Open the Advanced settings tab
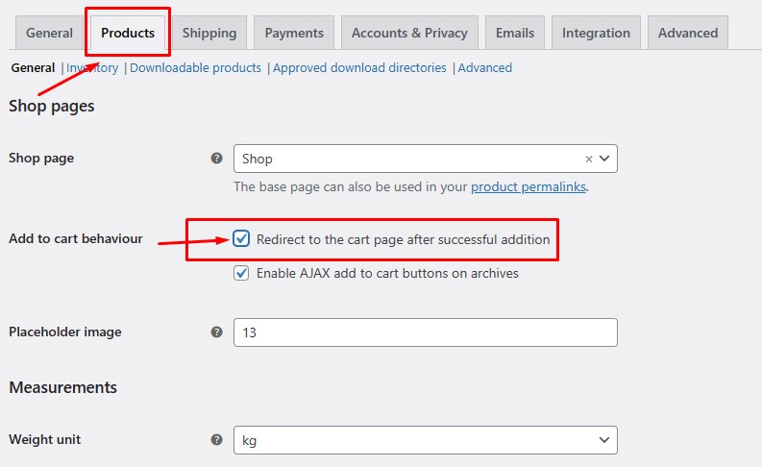 coord(688,33)
